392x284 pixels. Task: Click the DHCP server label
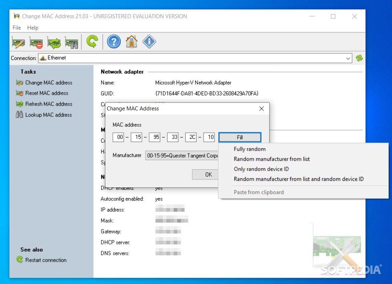115,242
